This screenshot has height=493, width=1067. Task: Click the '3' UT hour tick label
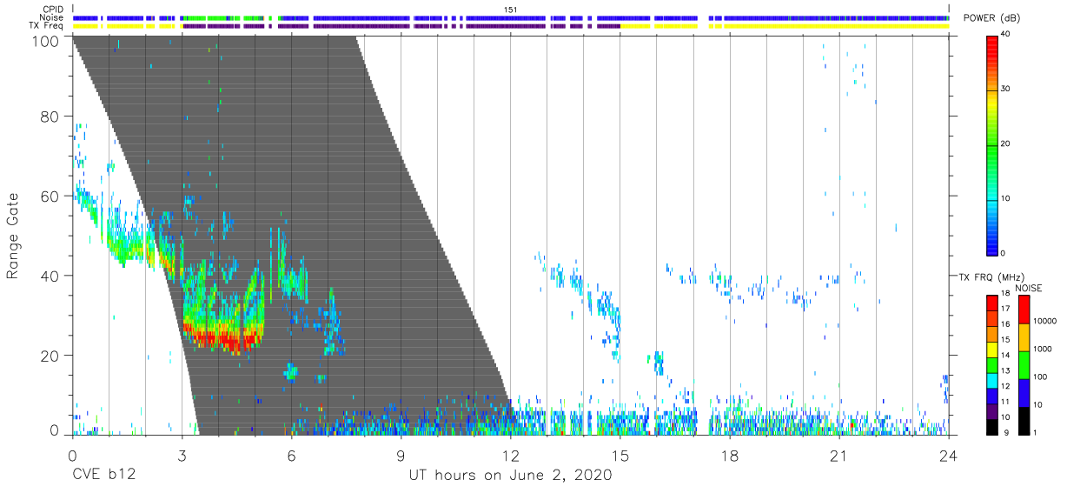[x=182, y=455]
